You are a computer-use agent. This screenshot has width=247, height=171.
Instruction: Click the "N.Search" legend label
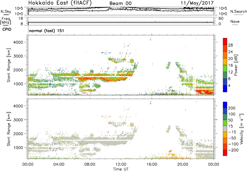coord(238,11)
